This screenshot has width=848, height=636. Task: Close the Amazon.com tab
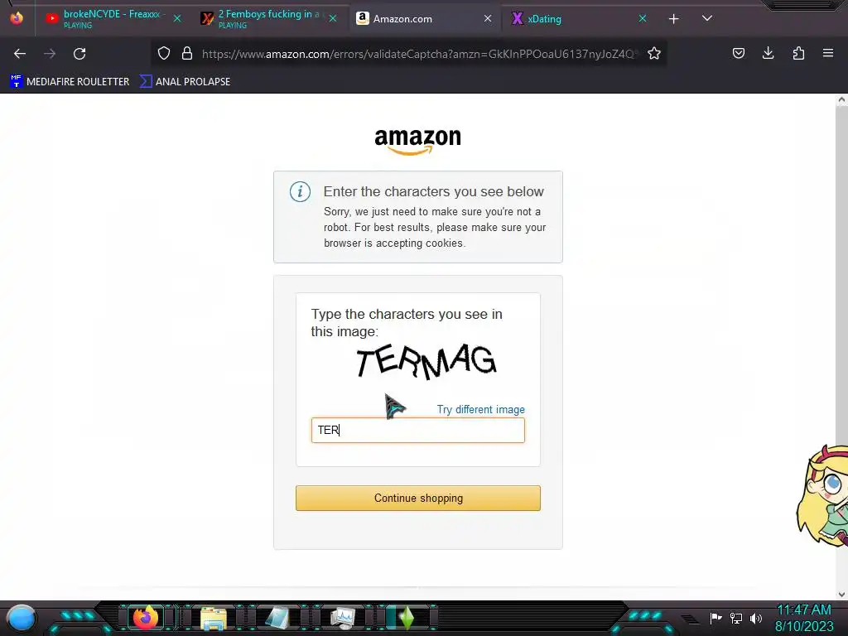click(x=487, y=18)
